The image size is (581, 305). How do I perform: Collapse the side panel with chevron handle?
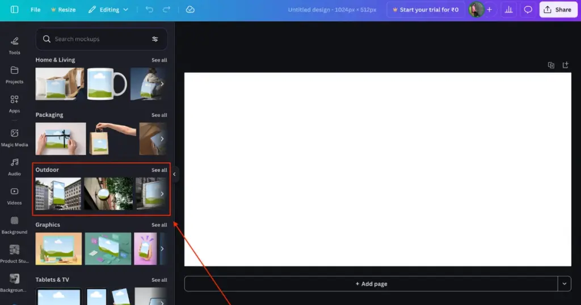(x=174, y=174)
